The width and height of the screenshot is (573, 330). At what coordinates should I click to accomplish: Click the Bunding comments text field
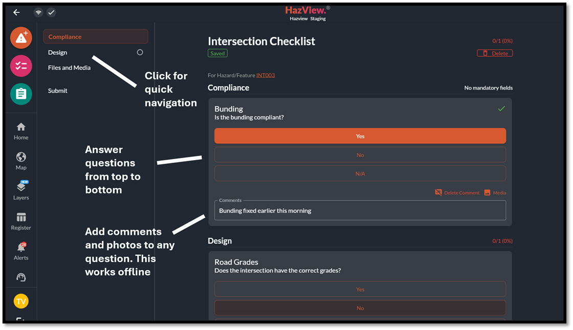360,211
